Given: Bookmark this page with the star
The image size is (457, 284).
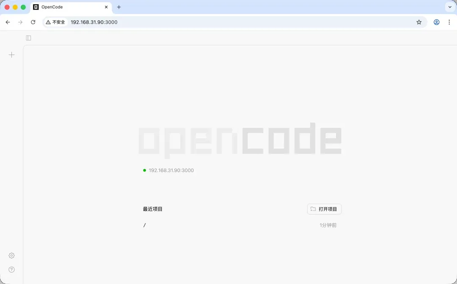Looking at the screenshot, I should coord(419,22).
